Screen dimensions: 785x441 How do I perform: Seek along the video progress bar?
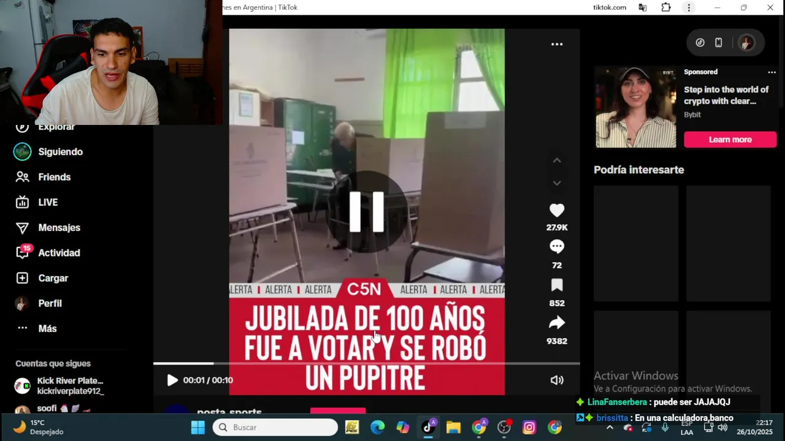[x=367, y=364]
